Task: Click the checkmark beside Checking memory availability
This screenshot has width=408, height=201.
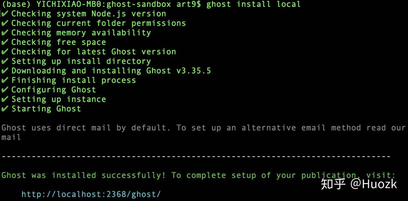Action: pyautogui.click(x=5, y=33)
